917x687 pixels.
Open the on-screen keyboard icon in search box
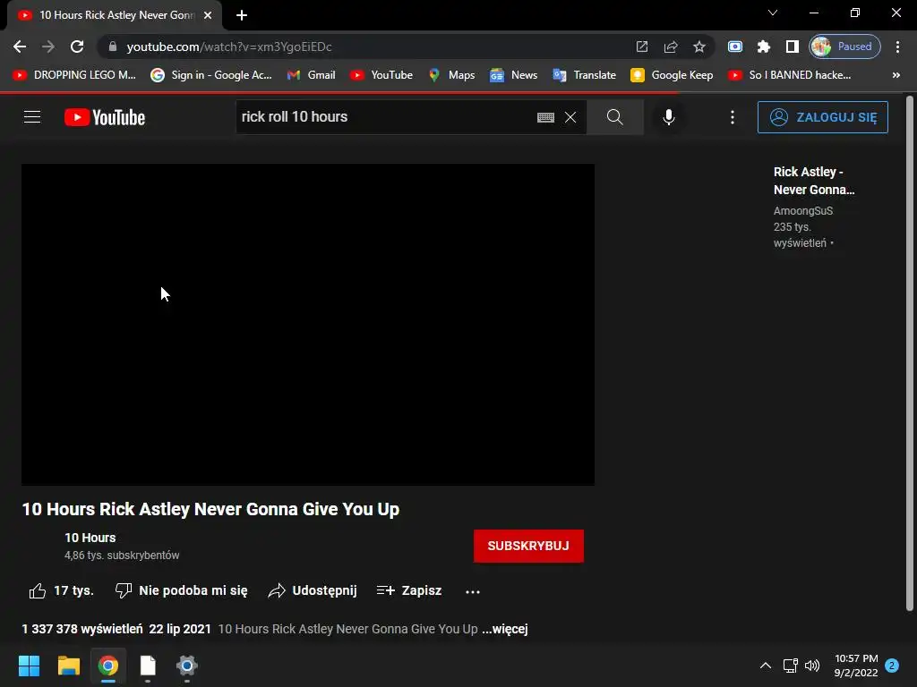tap(545, 117)
